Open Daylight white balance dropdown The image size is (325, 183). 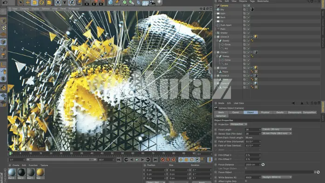(277, 177)
